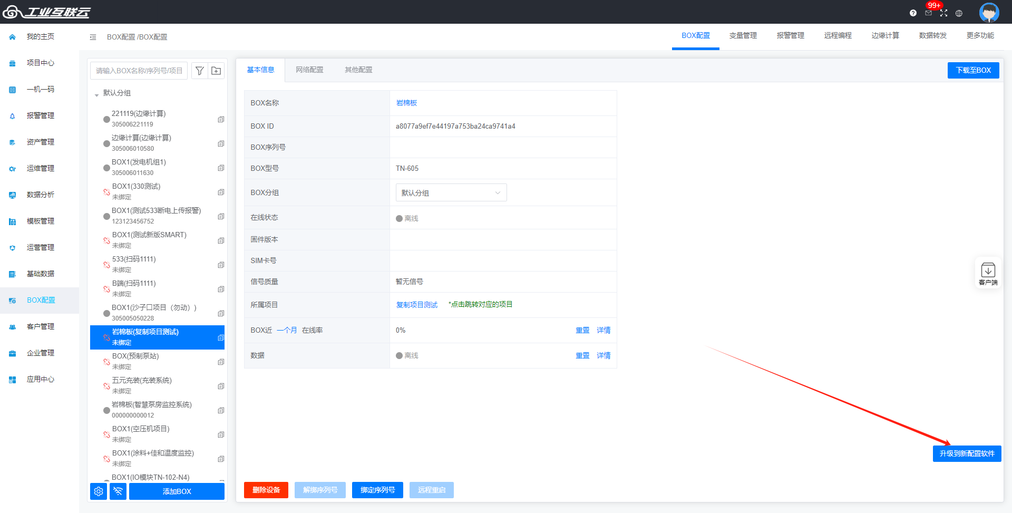Click 重置 in 数据 row
This screenshot has width=1012, height=513.
tap(582, 355)
